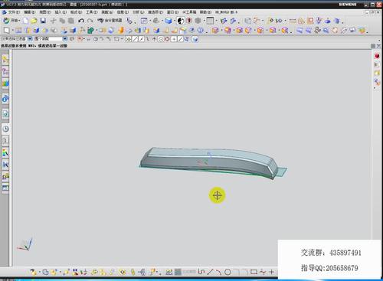Select the Line tool in bottom toolbar
Image resolution: width=383 pixels, height=281 pixels.
(x=210, y=272)
